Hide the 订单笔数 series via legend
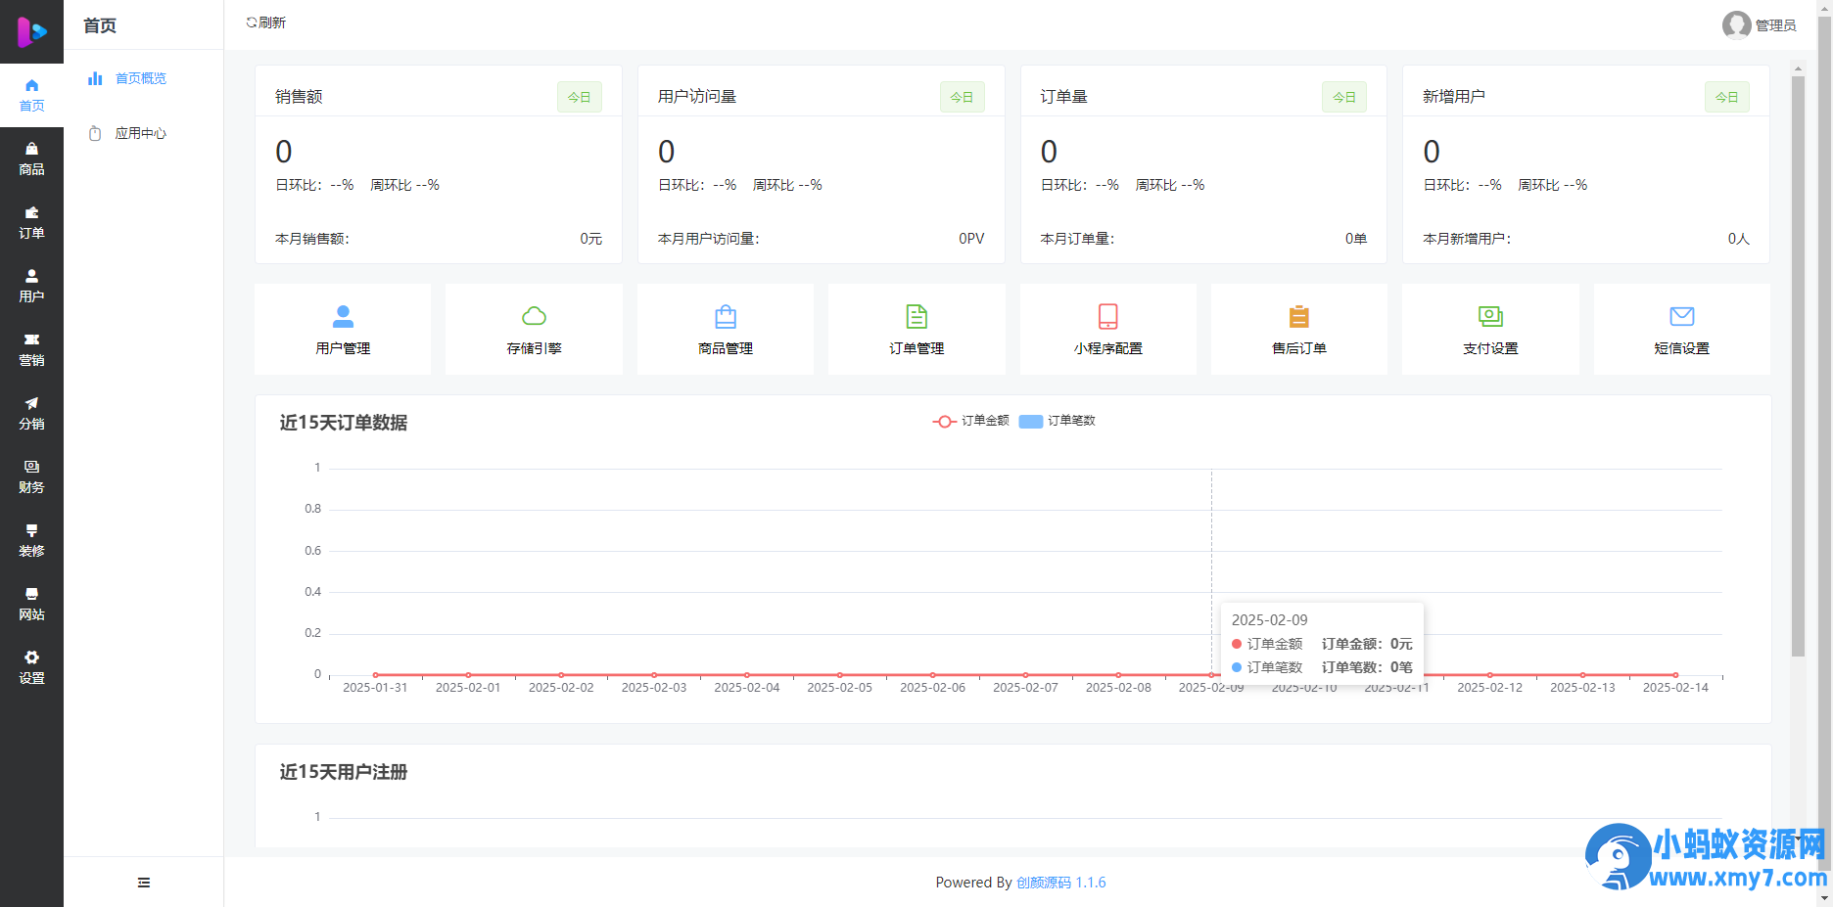The width and height of the screenshot is (1833, 907). pyautogui.click(x=1058, y=421)
